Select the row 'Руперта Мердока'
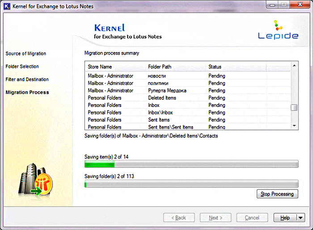The width and height of the screenshot is (313, 230). click(188, 90)
